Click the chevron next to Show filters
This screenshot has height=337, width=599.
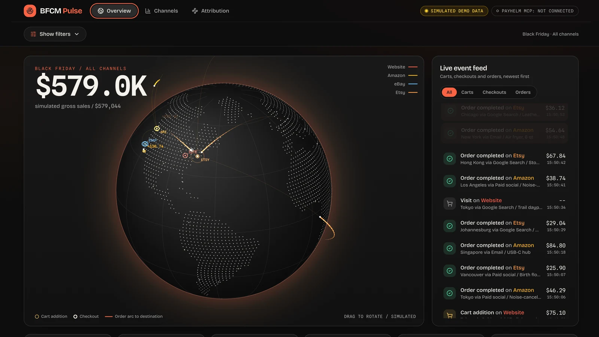coord(77,34)
